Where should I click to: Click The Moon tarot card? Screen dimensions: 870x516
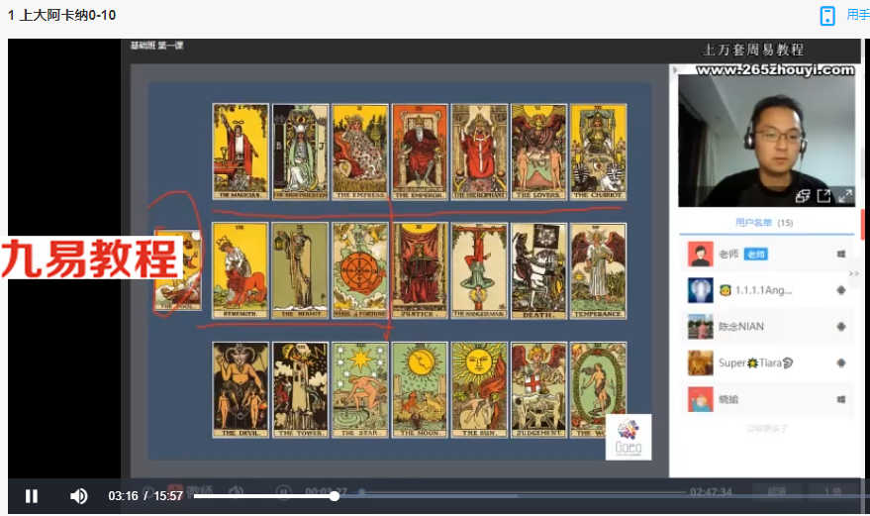(420, 390)
